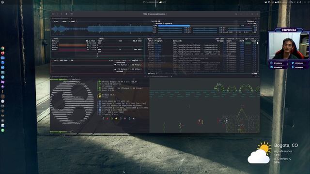This screenshot has height=174, width=310.
Task: Open the top-left terminal pane title dropdown
Action: pos(62,18)
